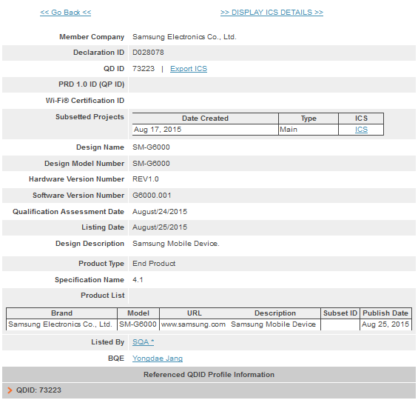Viewport: 418px width, 400px height.
Task: Click the Aug 25, 2015 publish date cell
Action: (x=385, y=324)
